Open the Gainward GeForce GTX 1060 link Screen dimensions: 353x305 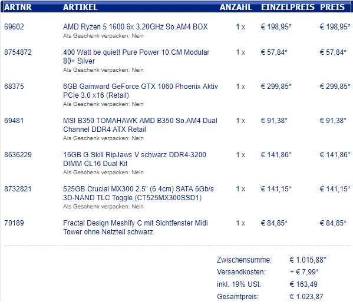(x=140, y=91)
